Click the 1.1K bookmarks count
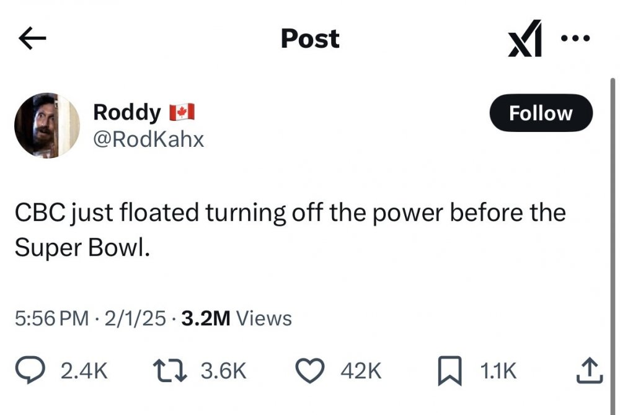Image resolution: width=620 pixels, height=415 pixels. pos(498,370)
